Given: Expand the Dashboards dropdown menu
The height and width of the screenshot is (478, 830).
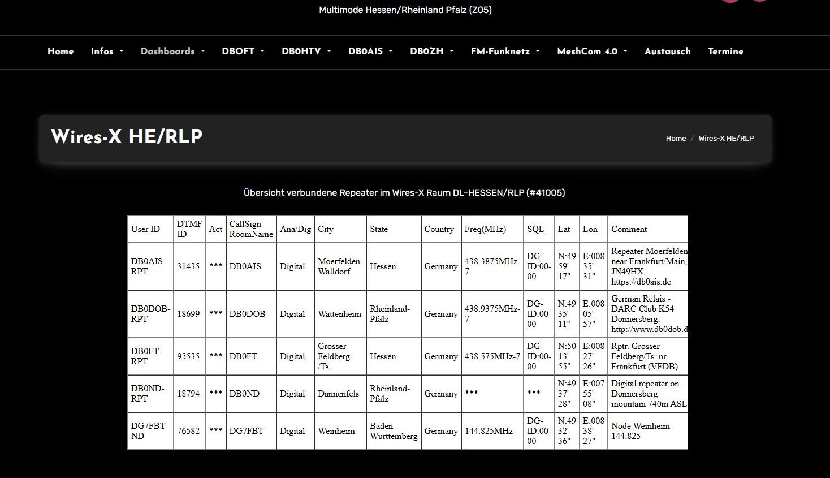Looking at the screenshot, I should point(172,51).
